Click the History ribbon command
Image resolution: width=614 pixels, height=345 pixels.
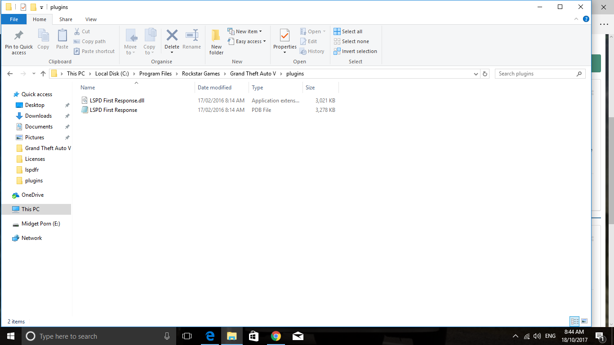point(312,51)
